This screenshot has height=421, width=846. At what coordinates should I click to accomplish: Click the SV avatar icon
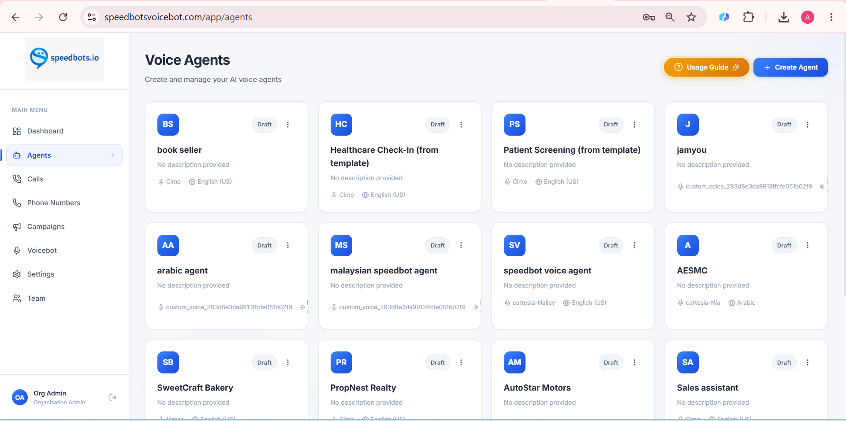(514, 245)
